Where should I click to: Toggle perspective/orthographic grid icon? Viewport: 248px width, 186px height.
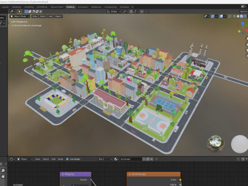[246, 56]
